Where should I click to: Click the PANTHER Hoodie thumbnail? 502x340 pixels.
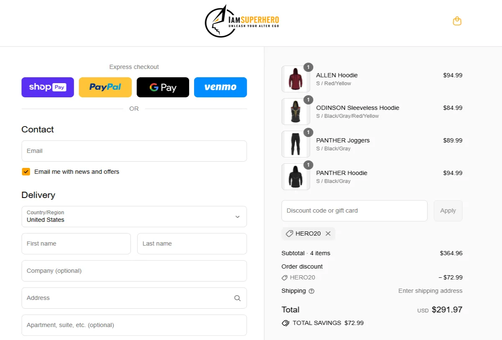(296, 177)
